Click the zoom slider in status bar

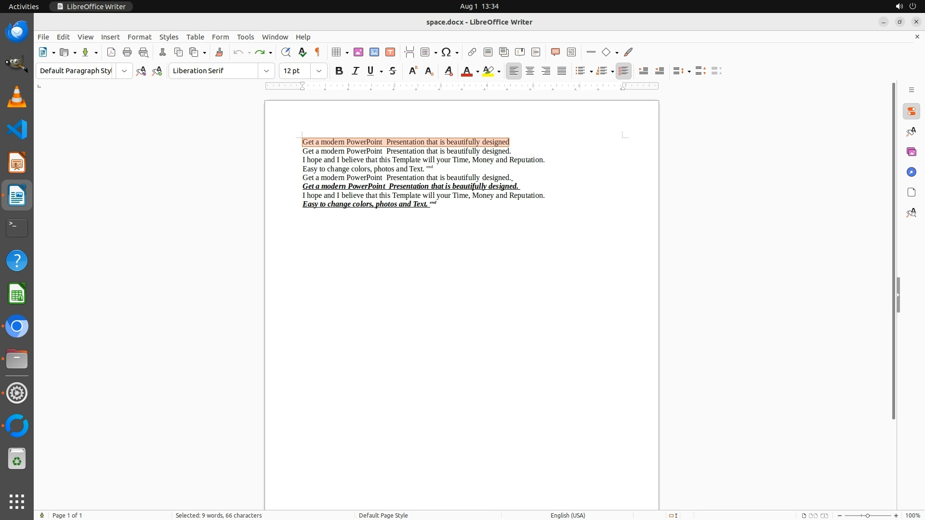tap(868, 515)
